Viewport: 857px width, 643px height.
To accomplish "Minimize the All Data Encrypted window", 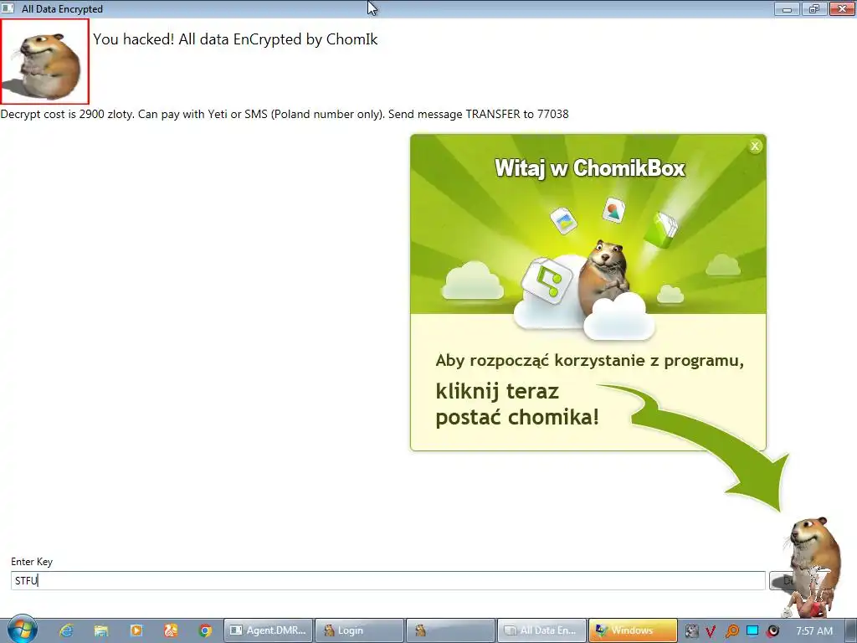I will [787, 8].
